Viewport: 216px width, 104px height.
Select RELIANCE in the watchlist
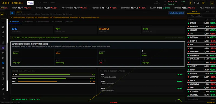coord(201,30)
